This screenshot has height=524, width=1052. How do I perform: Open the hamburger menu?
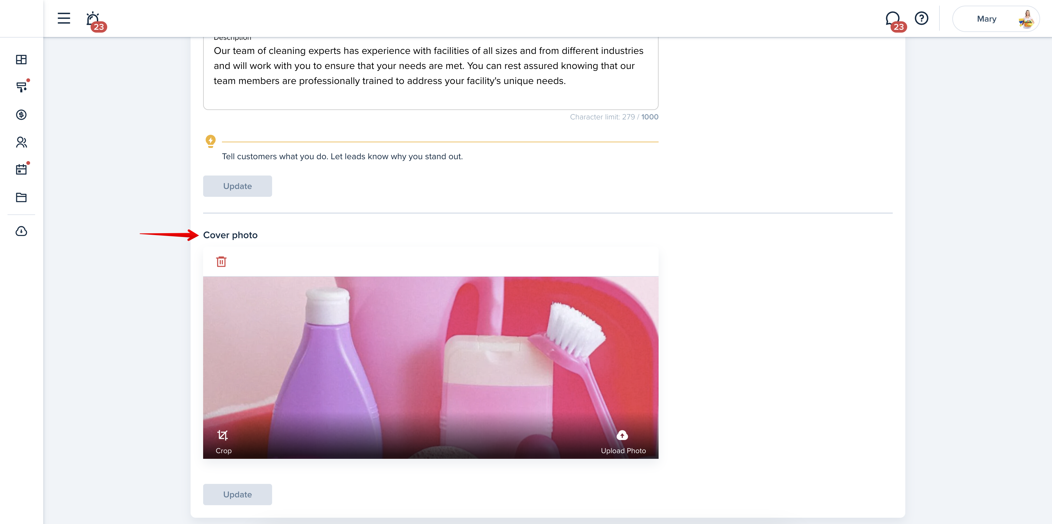point(64,18)
